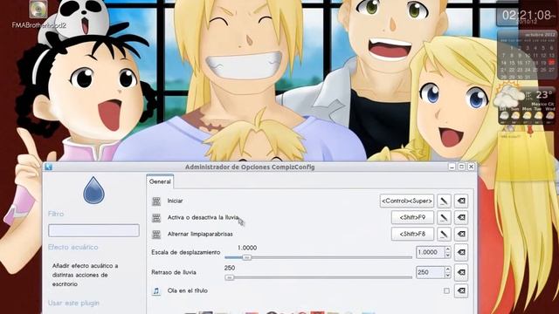
Task: Click the <Shift>F8 shortcut button
Action: (412, 234)
